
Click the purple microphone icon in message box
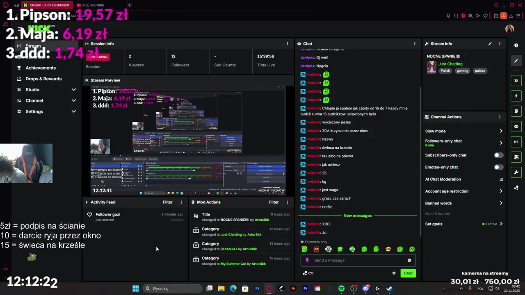point(307,260)
